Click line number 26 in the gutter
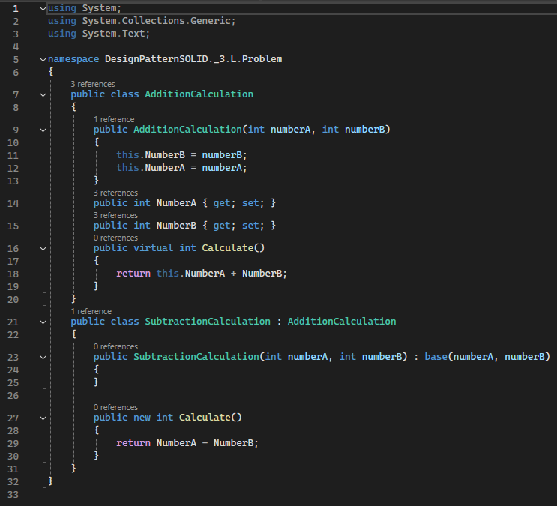The height and width of the screenshot is (506, 557). click(x=13, y=396)
